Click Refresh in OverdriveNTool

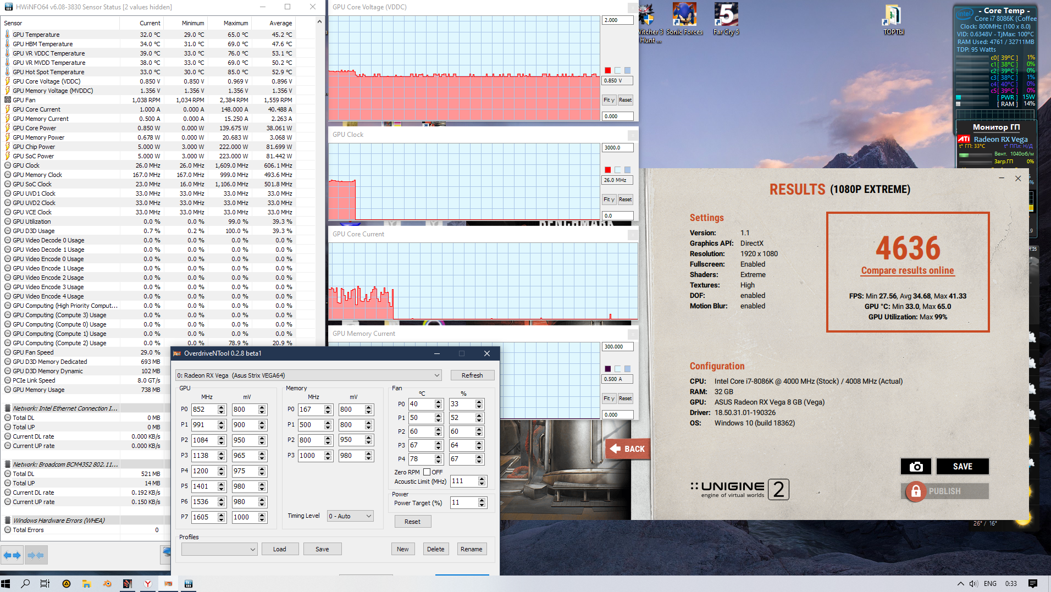472,375
